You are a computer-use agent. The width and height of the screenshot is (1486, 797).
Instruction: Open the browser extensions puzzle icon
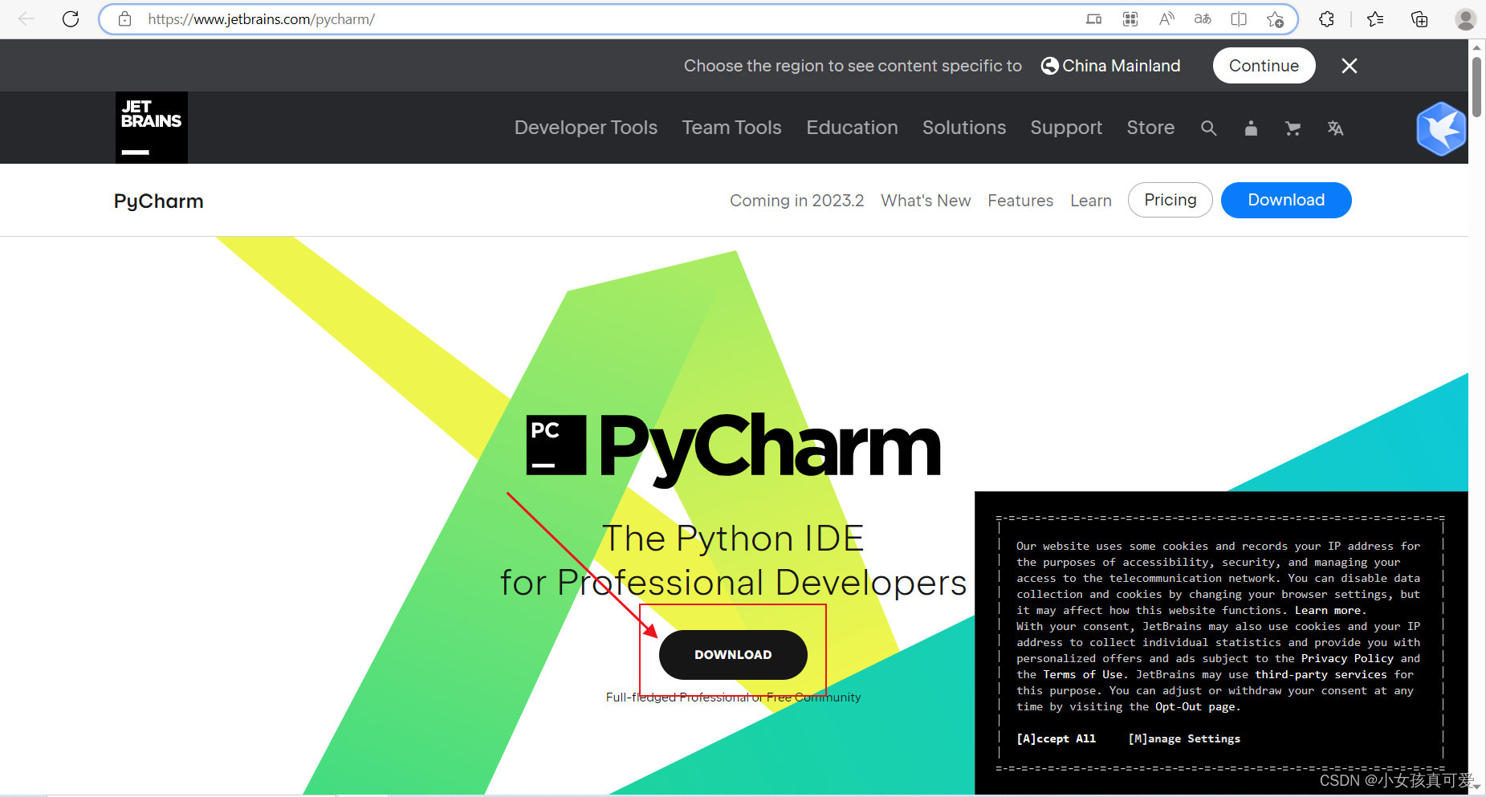coord(1326,19)
